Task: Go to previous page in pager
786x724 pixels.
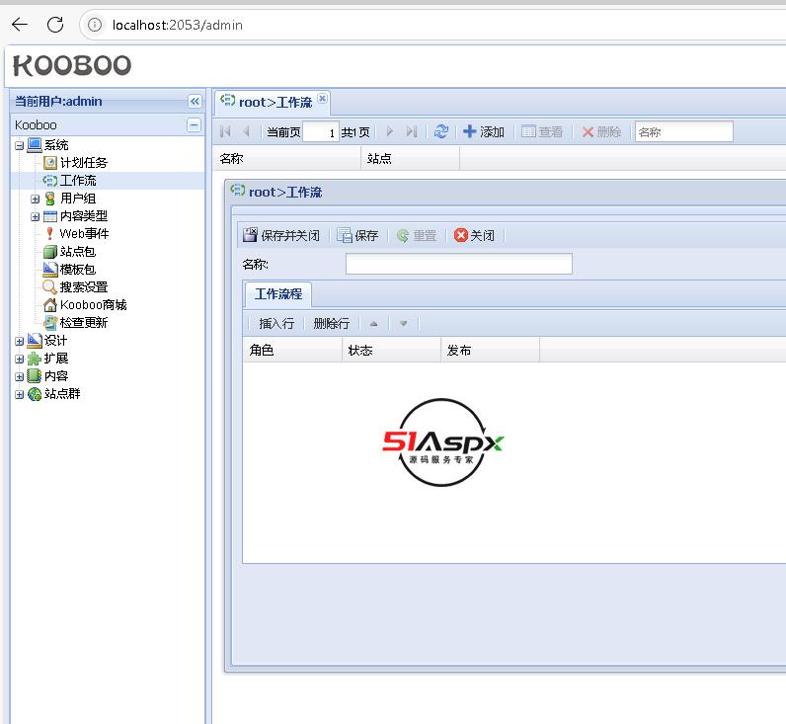Action: point(246,132)
